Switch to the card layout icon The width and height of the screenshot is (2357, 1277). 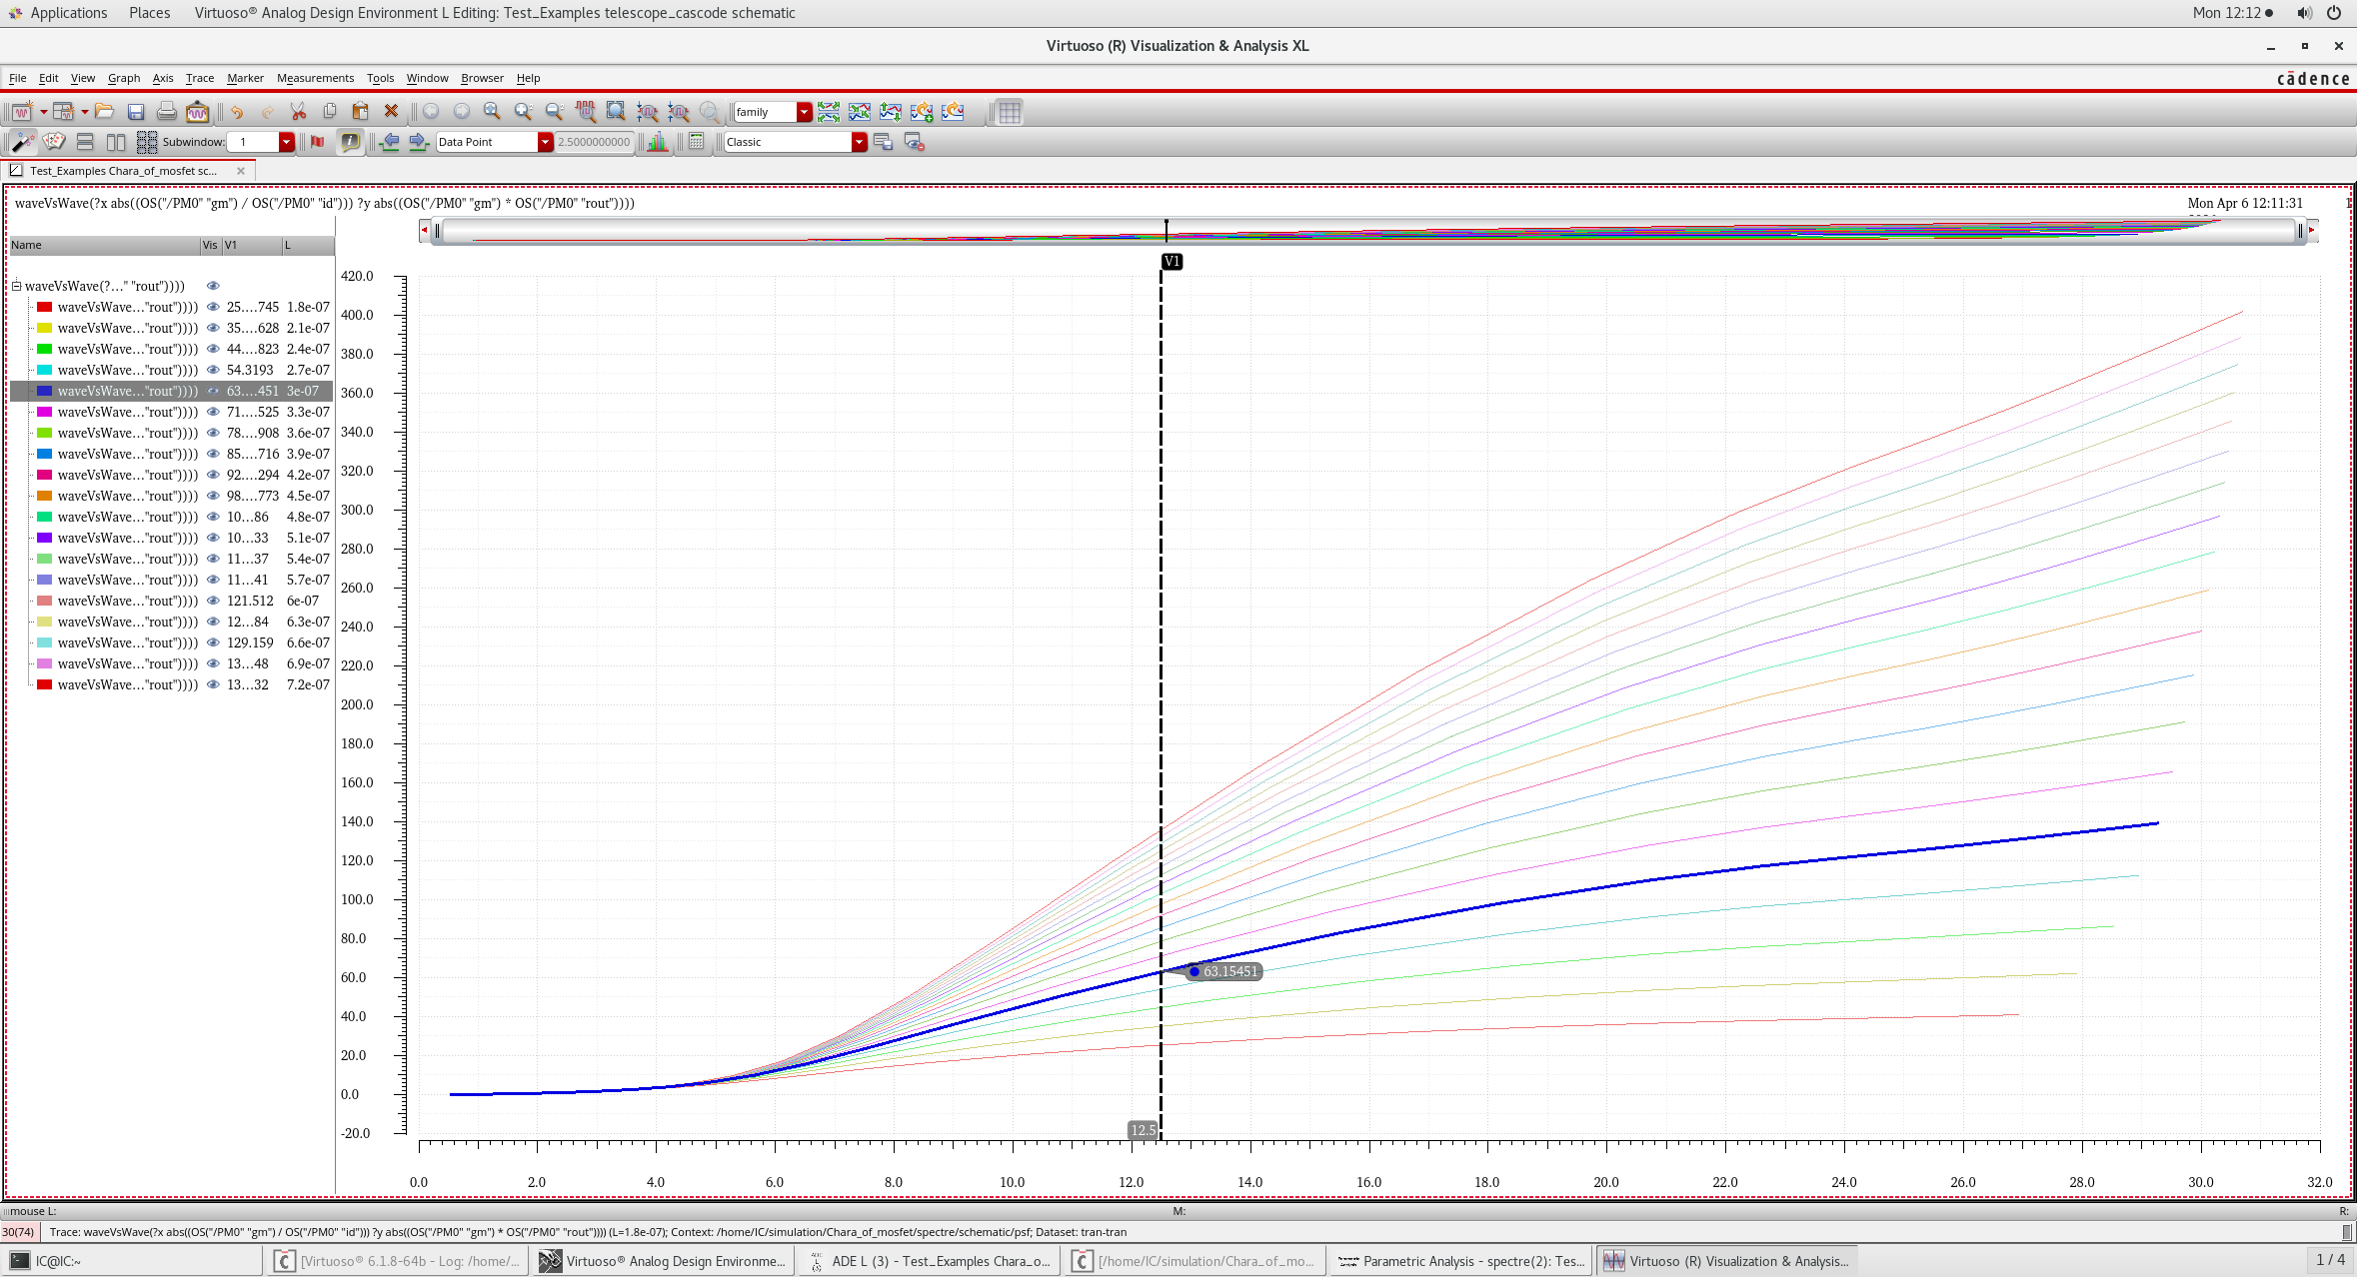54,142
